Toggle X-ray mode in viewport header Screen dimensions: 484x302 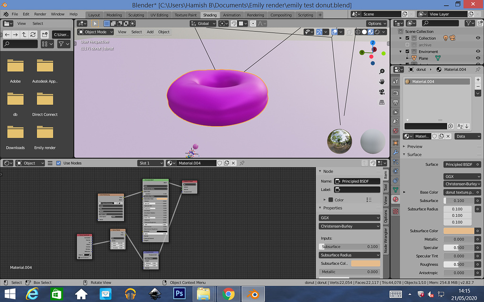[349, 32]
